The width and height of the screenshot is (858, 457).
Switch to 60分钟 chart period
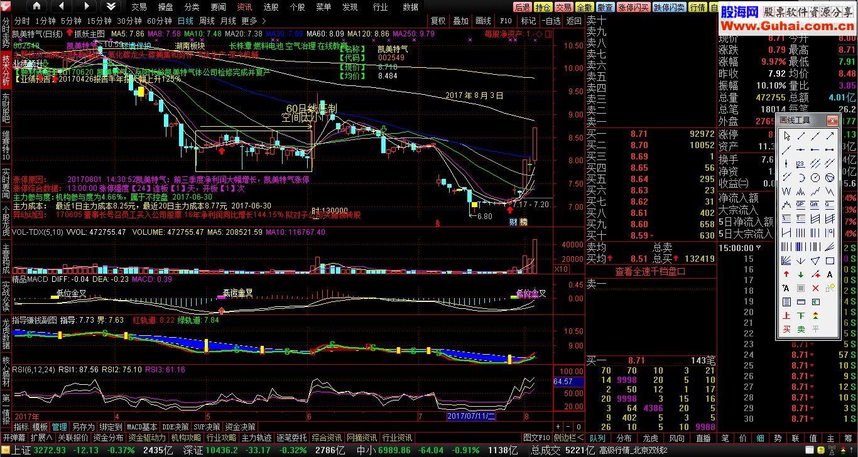click(160, 21)
